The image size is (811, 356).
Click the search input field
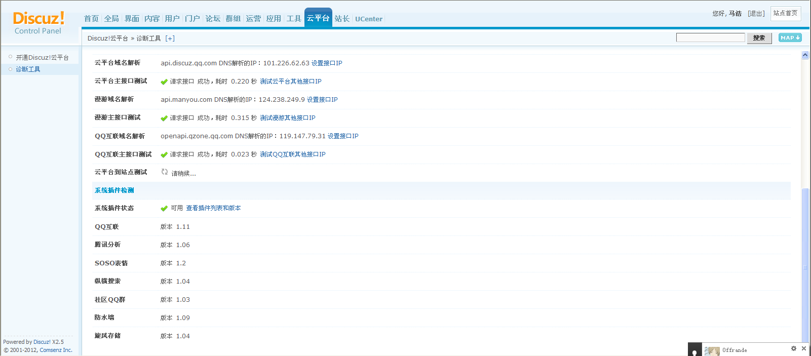710,37
